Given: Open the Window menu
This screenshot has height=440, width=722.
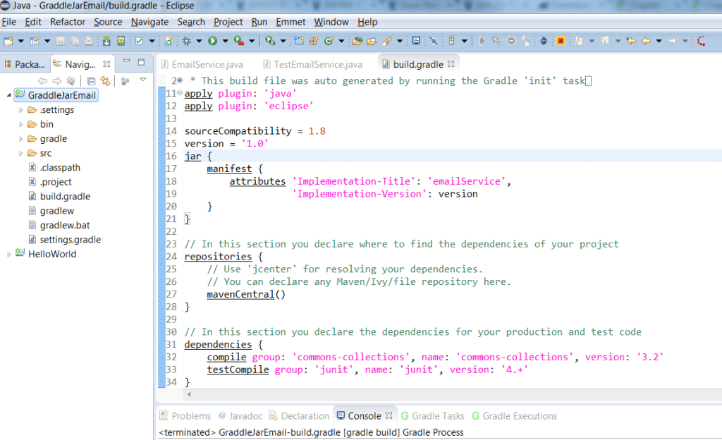Looking at the screenshot, I should (331, 22).
